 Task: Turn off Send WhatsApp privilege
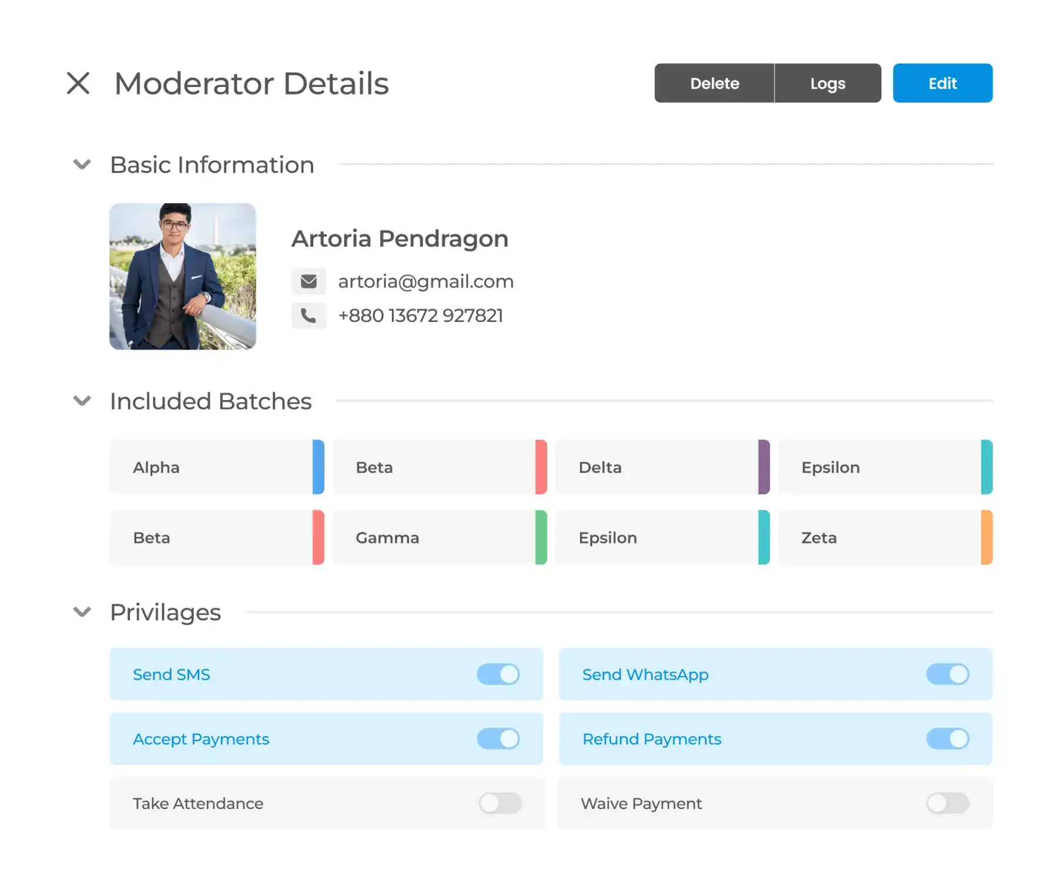[x=947, y=674]
